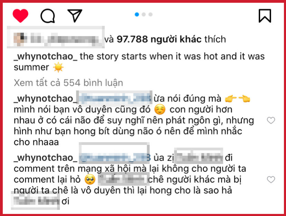286x216 pixels.
Task: Save post with bookmark icon
Action: click(x=265, y=16)
